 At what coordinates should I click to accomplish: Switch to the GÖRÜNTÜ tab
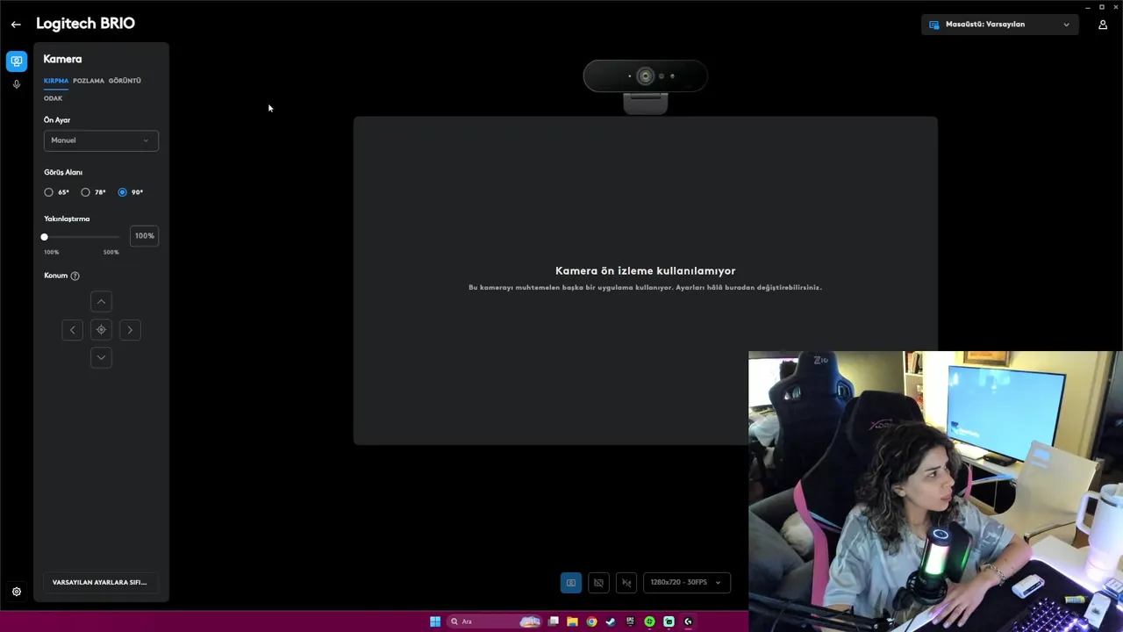[x=125, y=81]
